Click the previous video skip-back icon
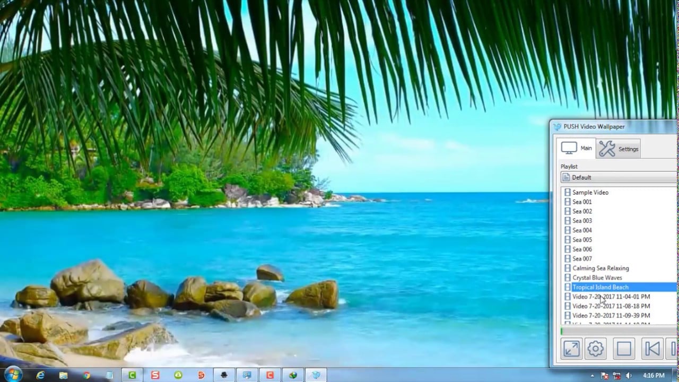The width and height of the screenshot is (679, 382). point(652,349)
